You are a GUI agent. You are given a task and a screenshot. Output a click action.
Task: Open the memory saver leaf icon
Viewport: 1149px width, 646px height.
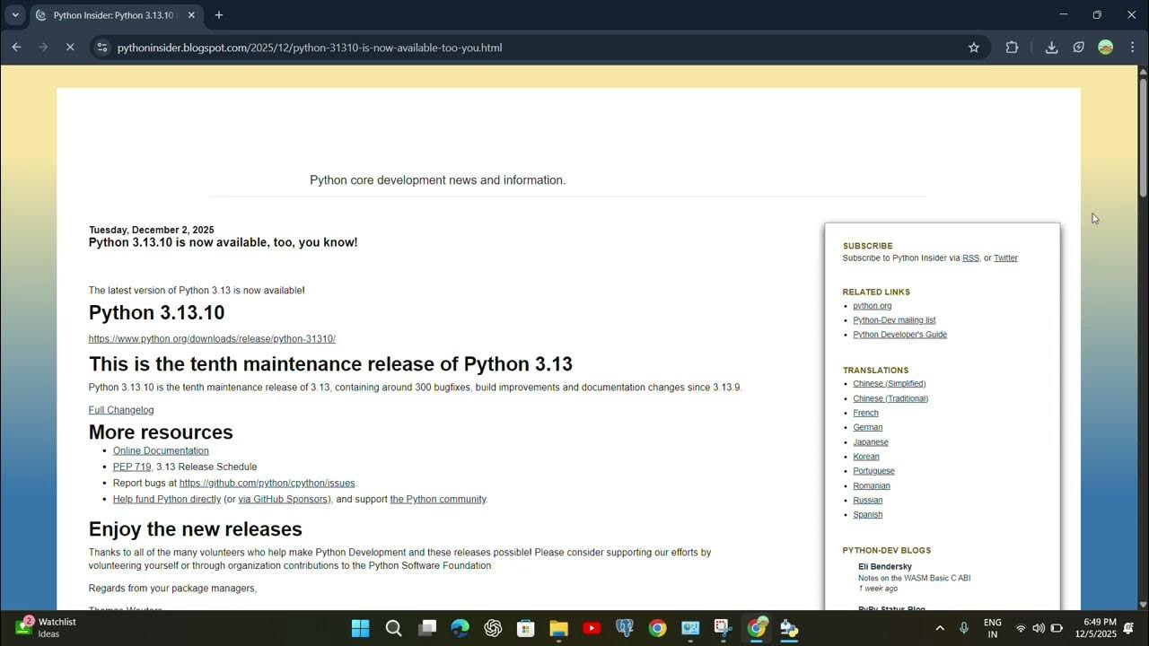pos(1078,47)
